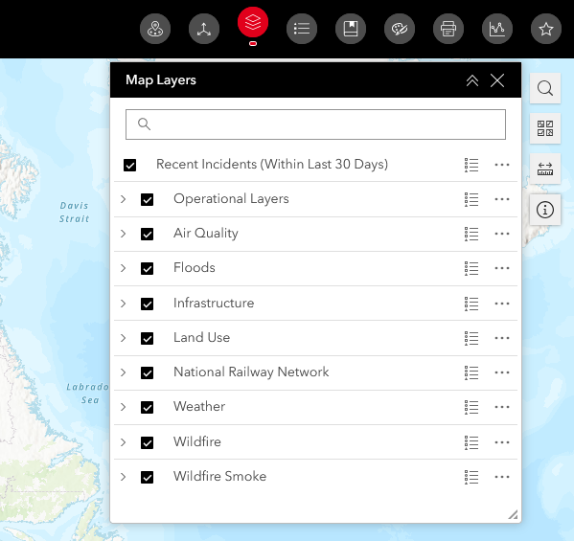Uncheck the Wildfire layer checkbox
The height and width of the screenshot is (541, 574).
(148, 442)
